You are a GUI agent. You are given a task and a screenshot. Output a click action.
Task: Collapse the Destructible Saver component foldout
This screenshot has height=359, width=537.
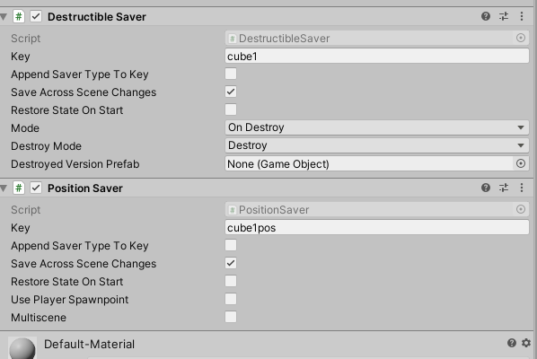coord(4,16)
